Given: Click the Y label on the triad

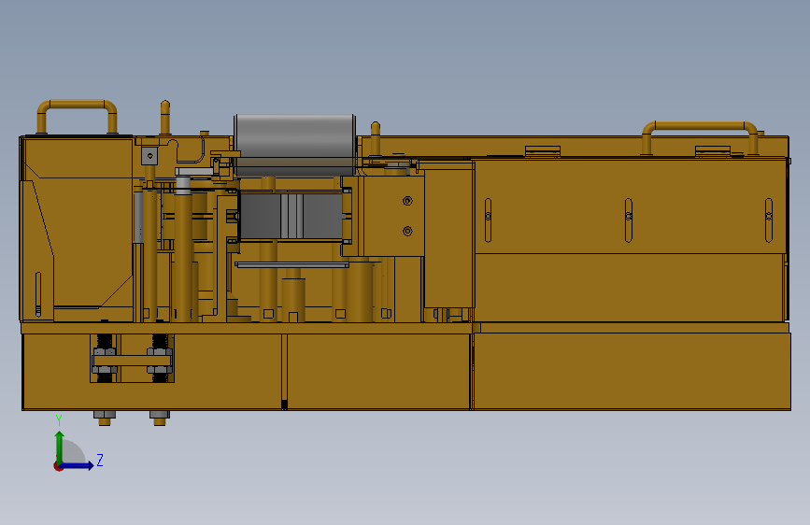Looking at the screenshot, I should tap(59, 420).
